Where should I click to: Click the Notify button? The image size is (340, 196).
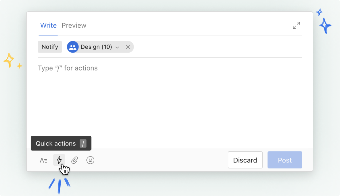point(50,47)
